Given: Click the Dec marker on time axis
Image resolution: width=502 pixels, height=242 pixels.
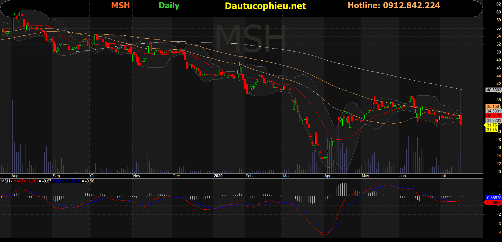Looking at the screenshot, I should tap(176, 176).
